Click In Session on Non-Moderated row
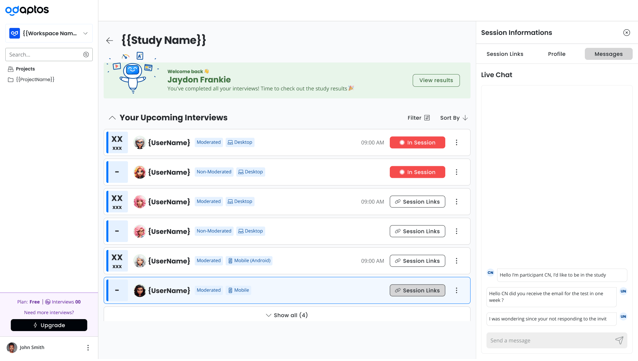Screen dimensions: 638x361 pyautogui.click(x=417, y=172)
